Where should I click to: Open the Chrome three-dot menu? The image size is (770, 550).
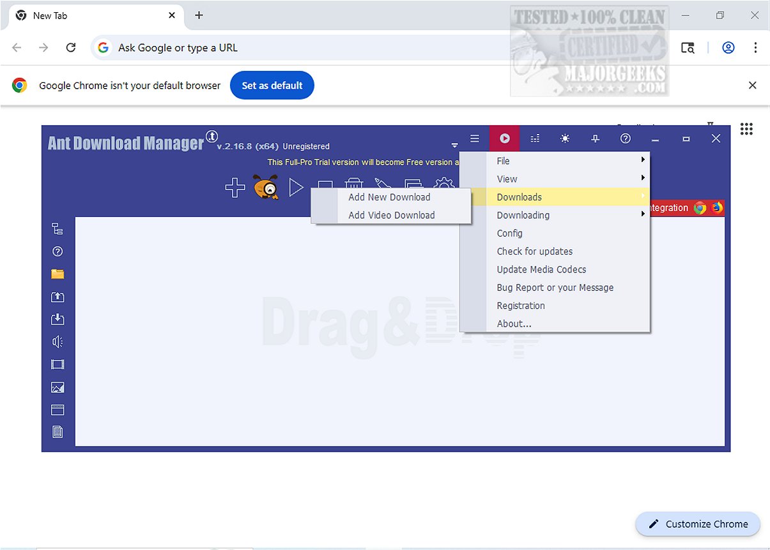(x=755, y=48)
